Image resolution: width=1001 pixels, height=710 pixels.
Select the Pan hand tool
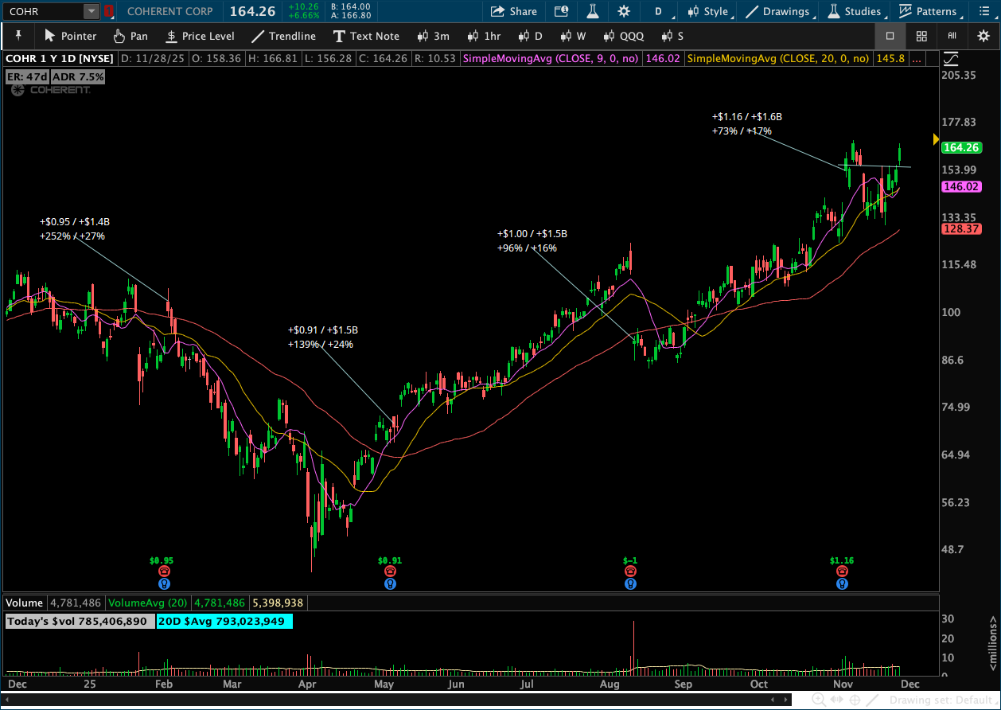pos(130,36)
